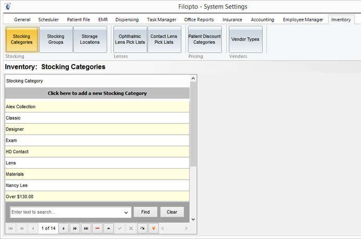Click the orange filter funnel button
361x239 pixels.
point(154,229)
